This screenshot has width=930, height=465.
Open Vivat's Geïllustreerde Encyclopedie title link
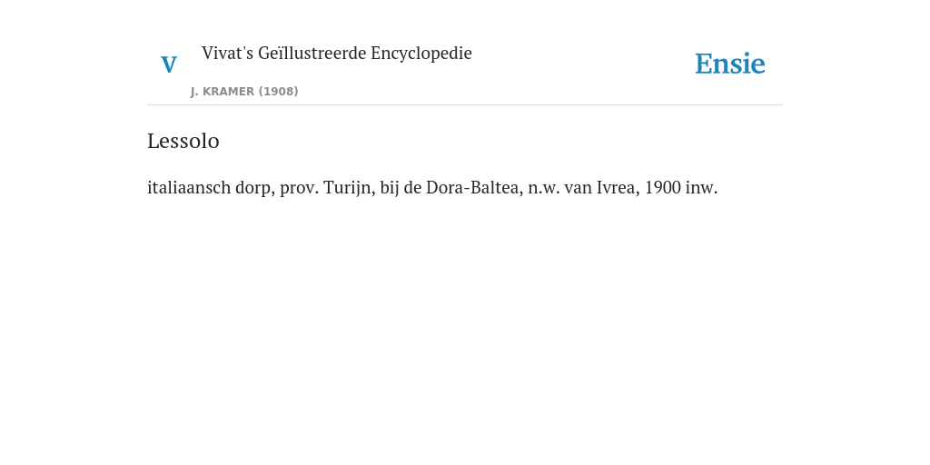click(x=336, y=53)
